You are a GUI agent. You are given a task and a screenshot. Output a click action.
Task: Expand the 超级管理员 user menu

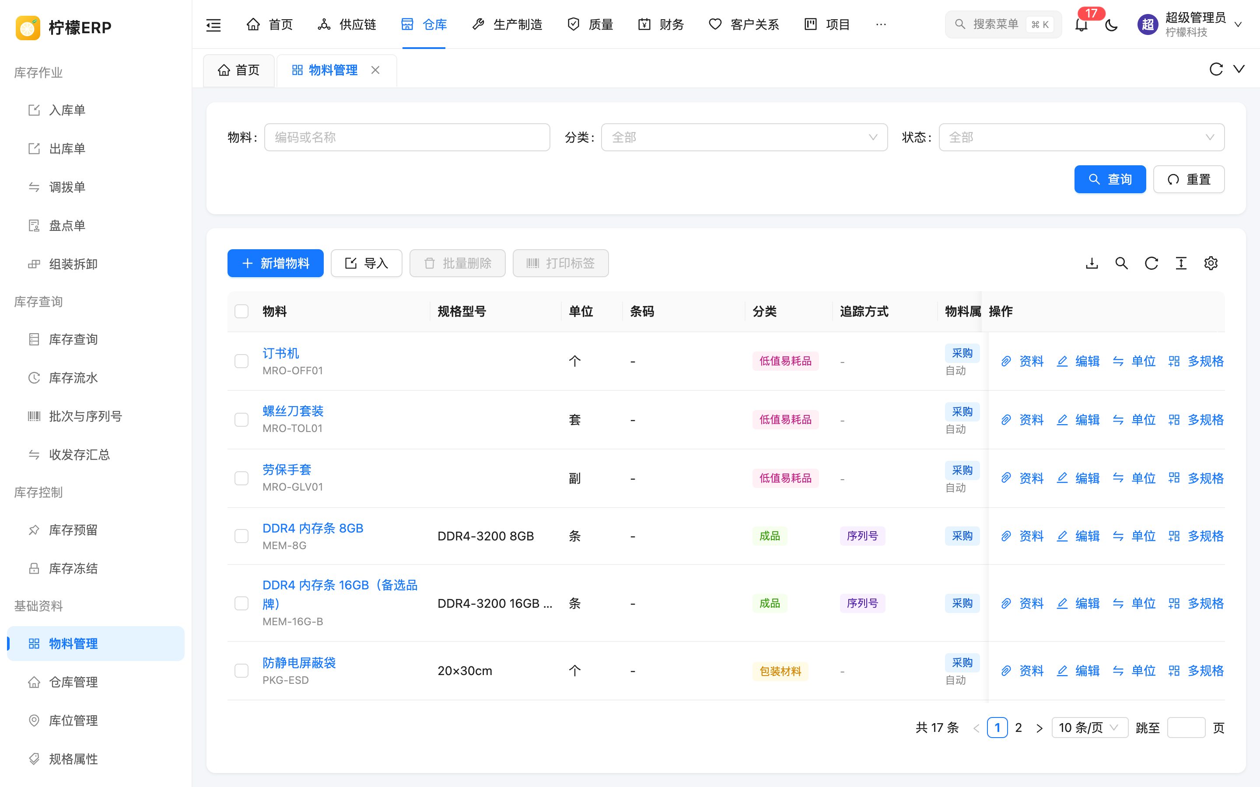point(1190,24)
